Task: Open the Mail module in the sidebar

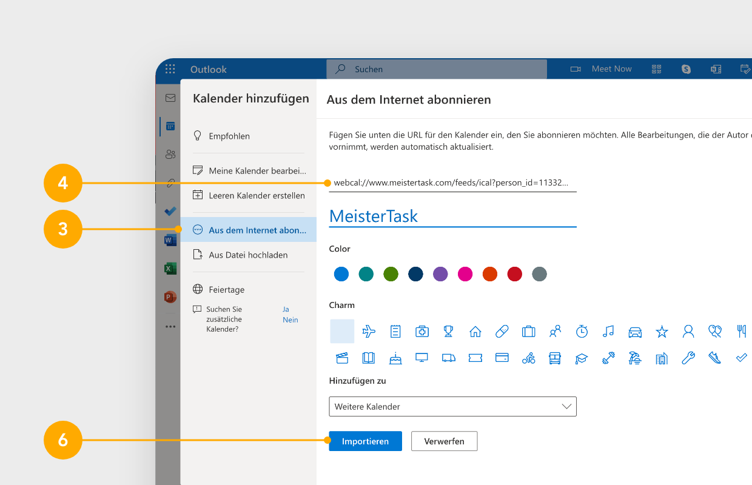Action: [170, 98]
